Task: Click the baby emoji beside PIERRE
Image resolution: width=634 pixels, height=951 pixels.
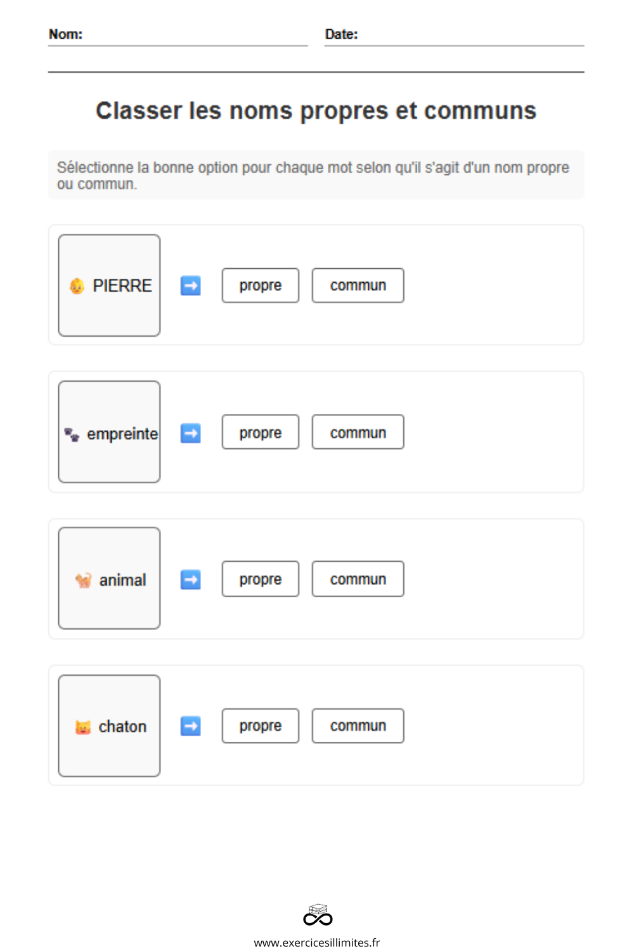Action: [x=77, y=286]
